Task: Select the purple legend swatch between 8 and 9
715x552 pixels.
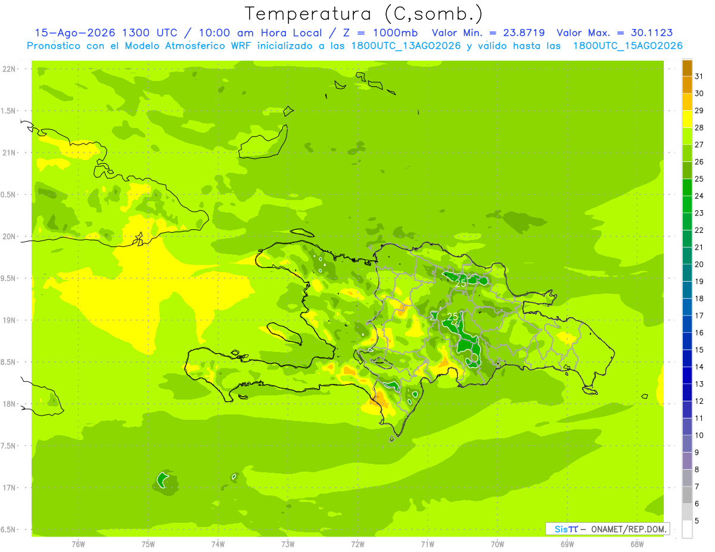Action: [x=687, y=460]
